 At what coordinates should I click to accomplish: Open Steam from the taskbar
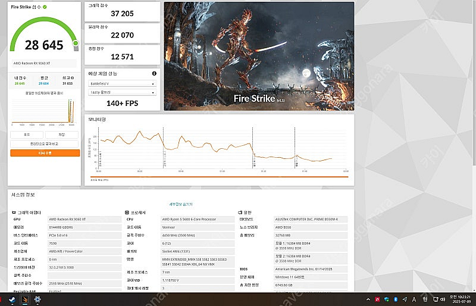coord(12,299)
